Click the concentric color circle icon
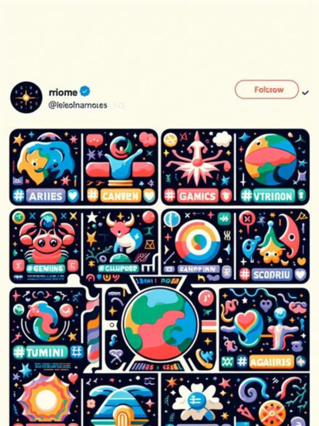The height and width of the screenshot is (426, 319). coord(197,242)
